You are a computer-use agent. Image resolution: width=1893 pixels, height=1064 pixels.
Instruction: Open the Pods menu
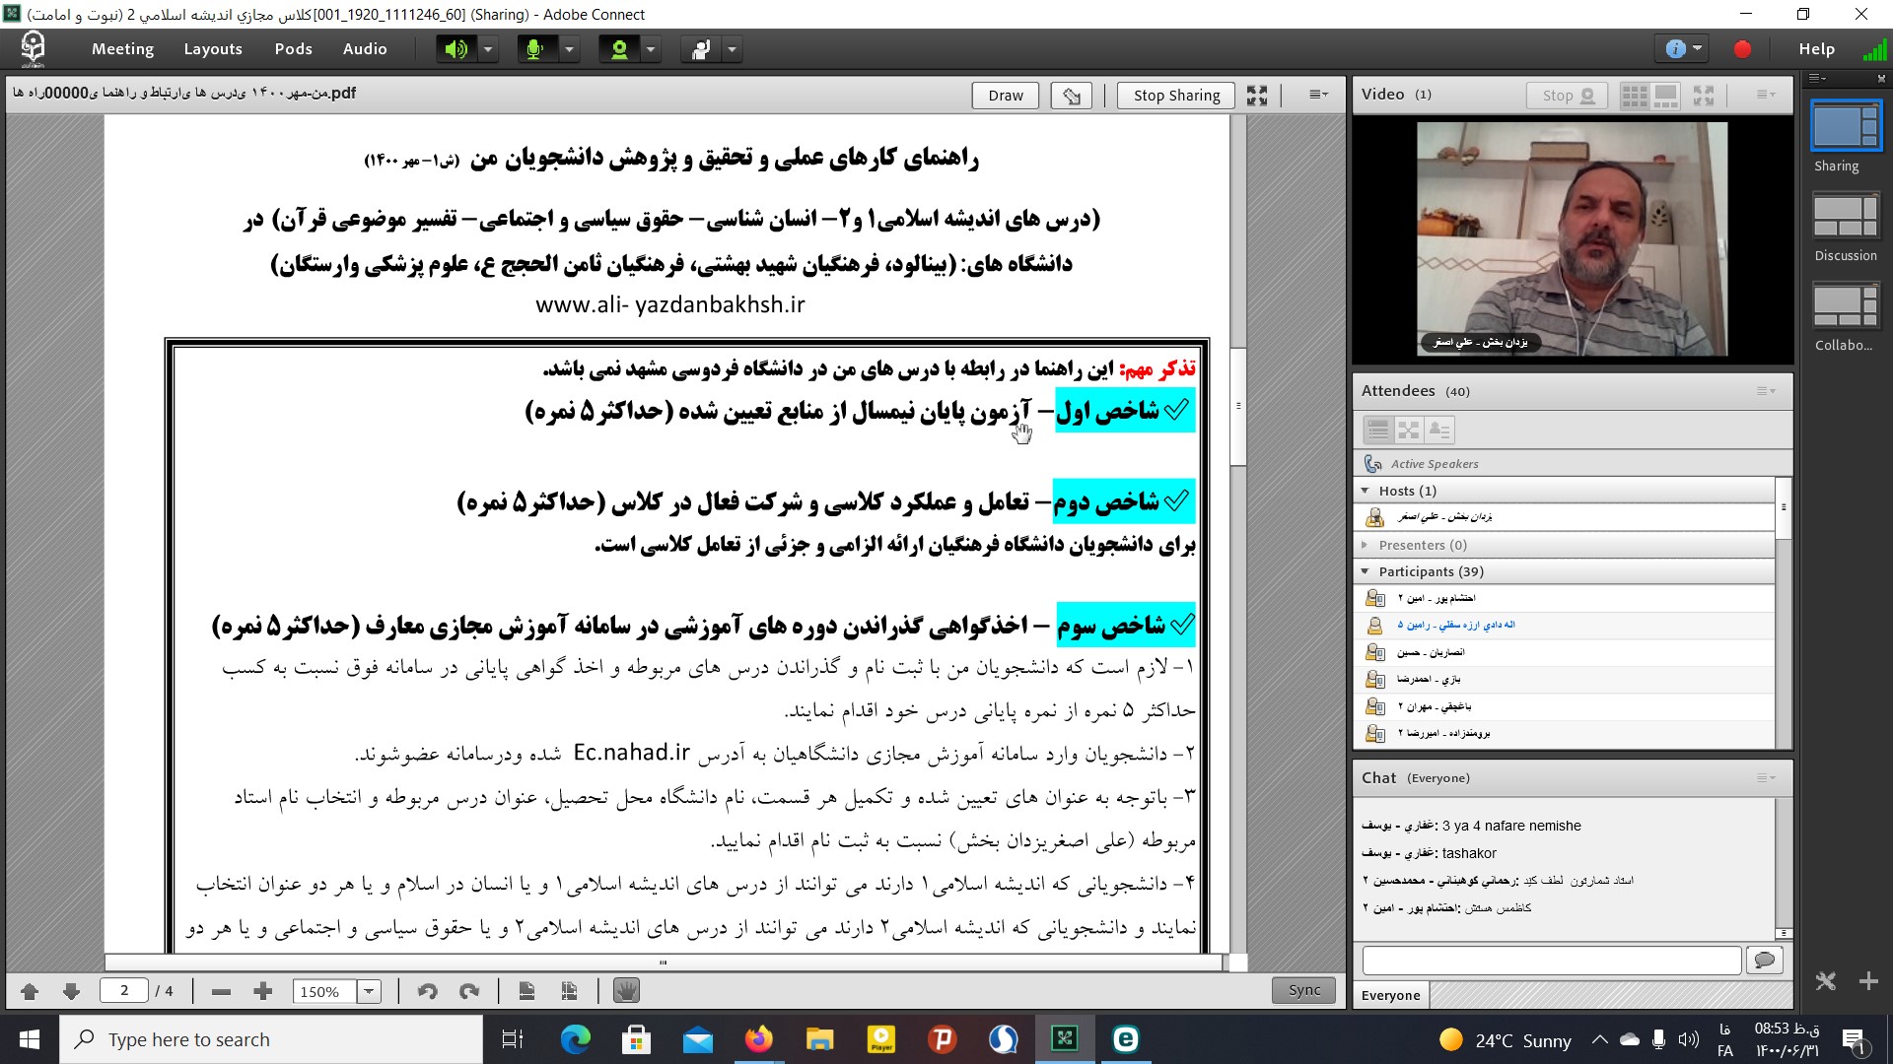point(293,49)
